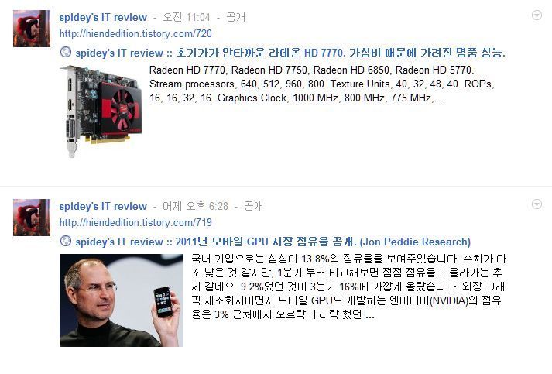Image resolution: width=552 pixels, height=374 pixels.
Task: Open the 2011년 모바일 GPU 시장 점유율 article title
Action: click(x=273, y=242)
